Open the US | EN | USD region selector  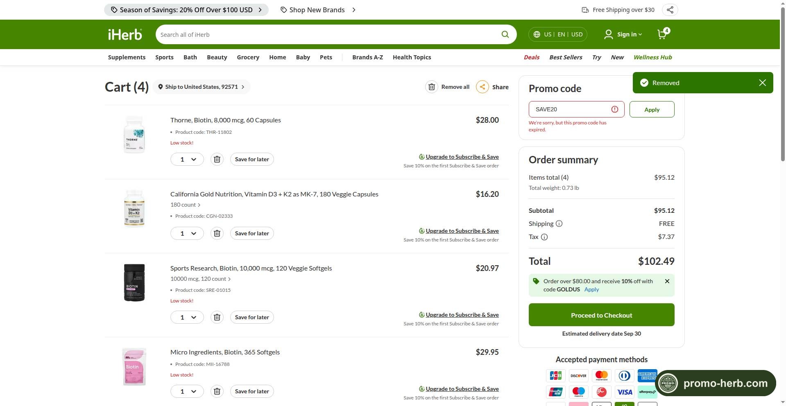coord(558,34)
